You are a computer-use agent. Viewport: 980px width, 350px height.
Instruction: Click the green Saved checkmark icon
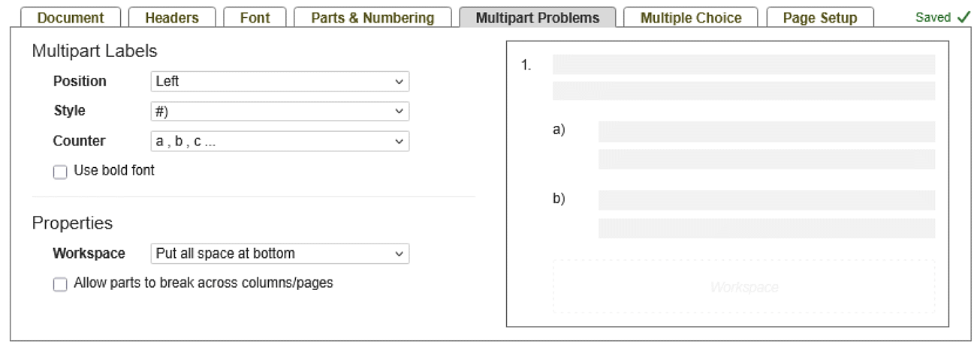pyautogui.click(x=964, y=17)
